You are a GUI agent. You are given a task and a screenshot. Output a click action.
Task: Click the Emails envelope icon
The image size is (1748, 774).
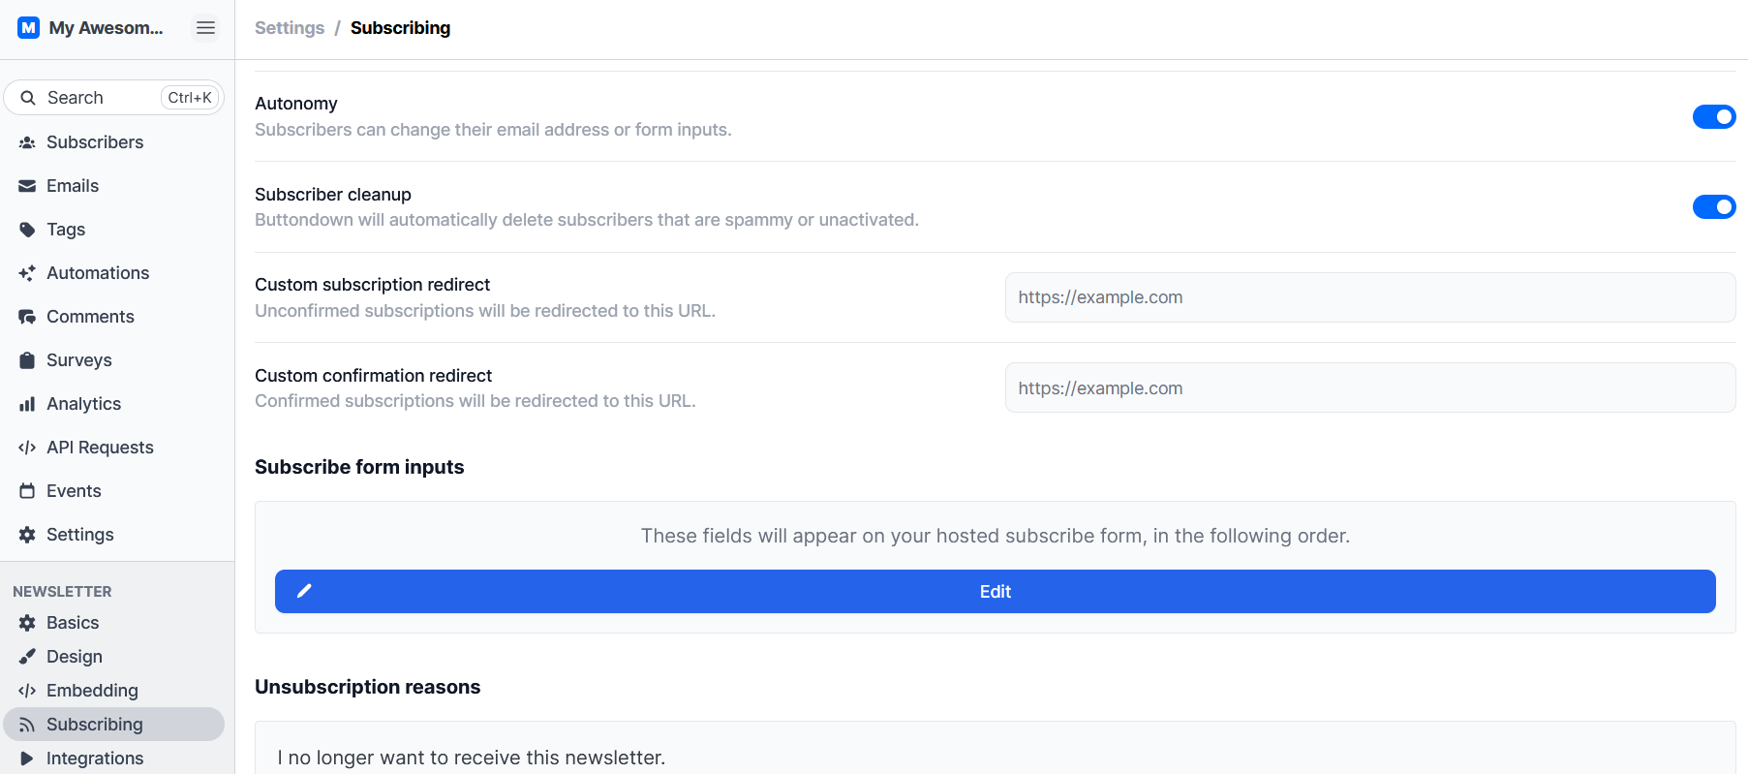(x=27, y=186)
